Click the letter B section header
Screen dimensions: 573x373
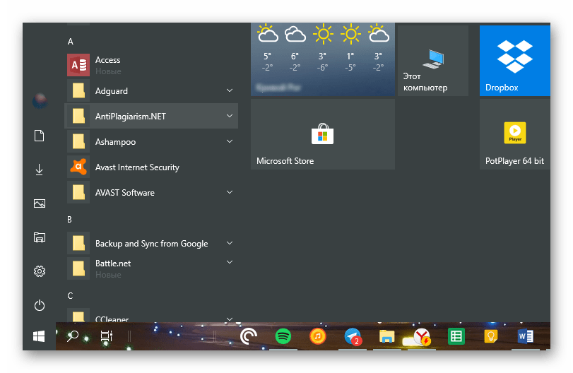[70, 220]
